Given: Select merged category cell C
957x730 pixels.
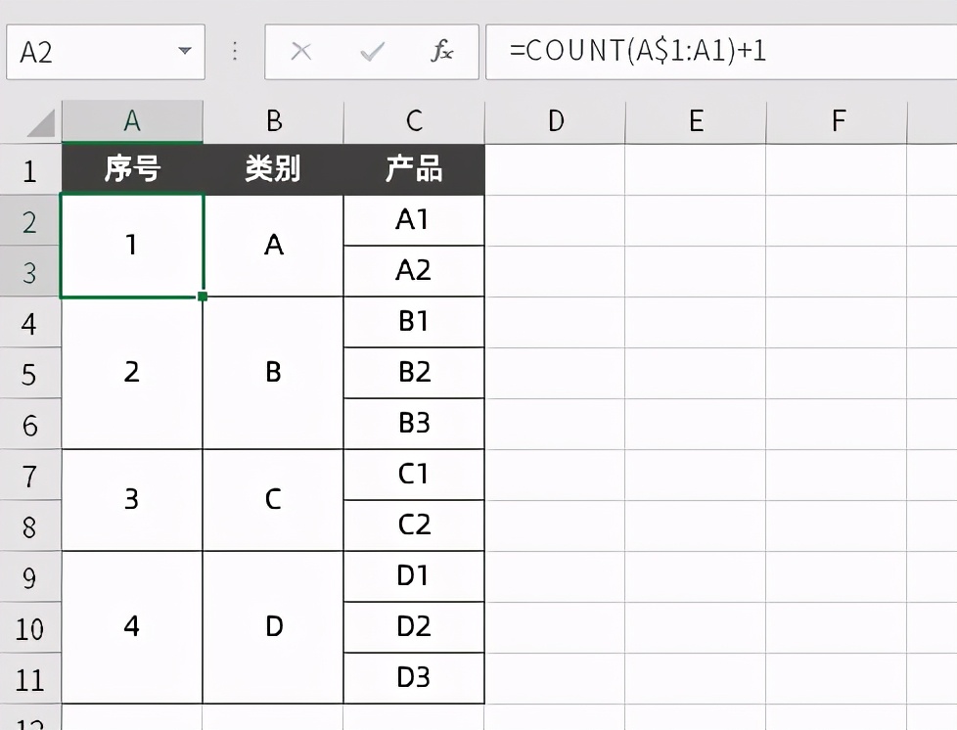Looking at the screenshot, I should pos(273,500).
